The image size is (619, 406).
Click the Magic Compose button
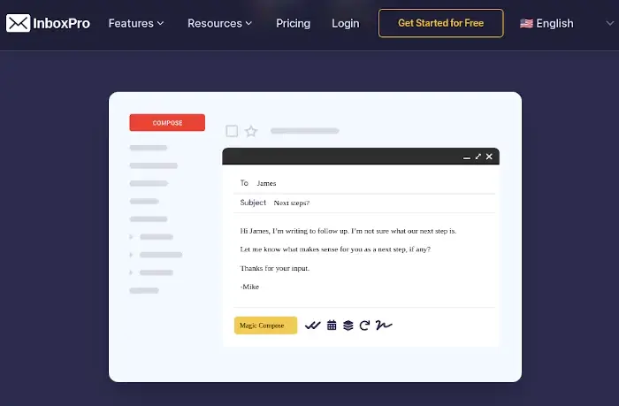(265, 326)
